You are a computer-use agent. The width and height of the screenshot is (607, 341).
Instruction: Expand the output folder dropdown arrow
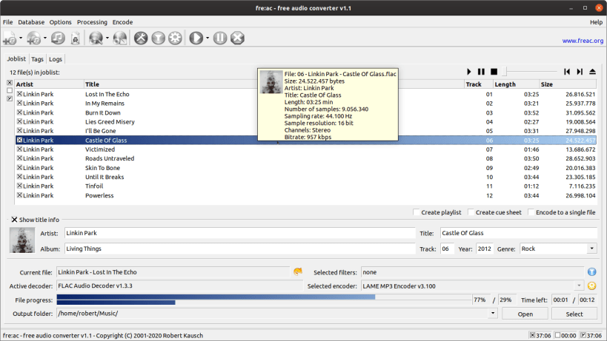(x=492, y=313)
